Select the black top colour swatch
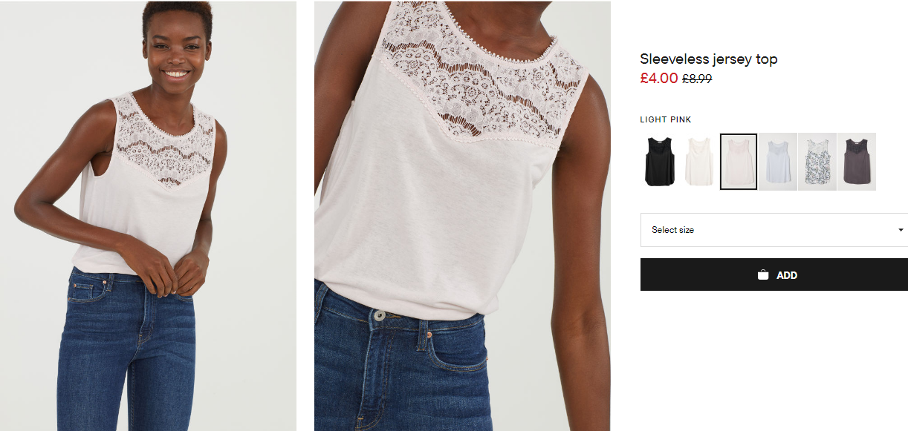 point(659,162)
